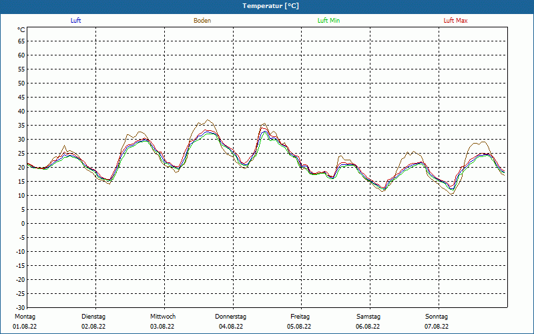Click the date '03.08.22'
Viewport: 534px width, 334px height.
[x=162, y=327]
